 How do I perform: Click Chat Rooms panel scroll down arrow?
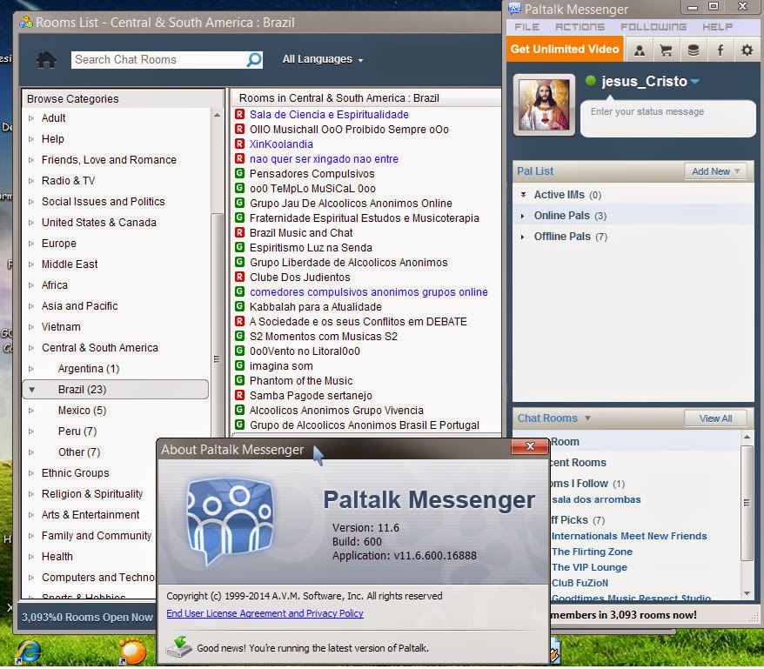[x=747, y=593]
